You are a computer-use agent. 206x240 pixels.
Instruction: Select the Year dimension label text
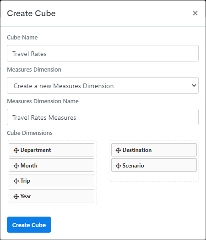tap(26, 196)
